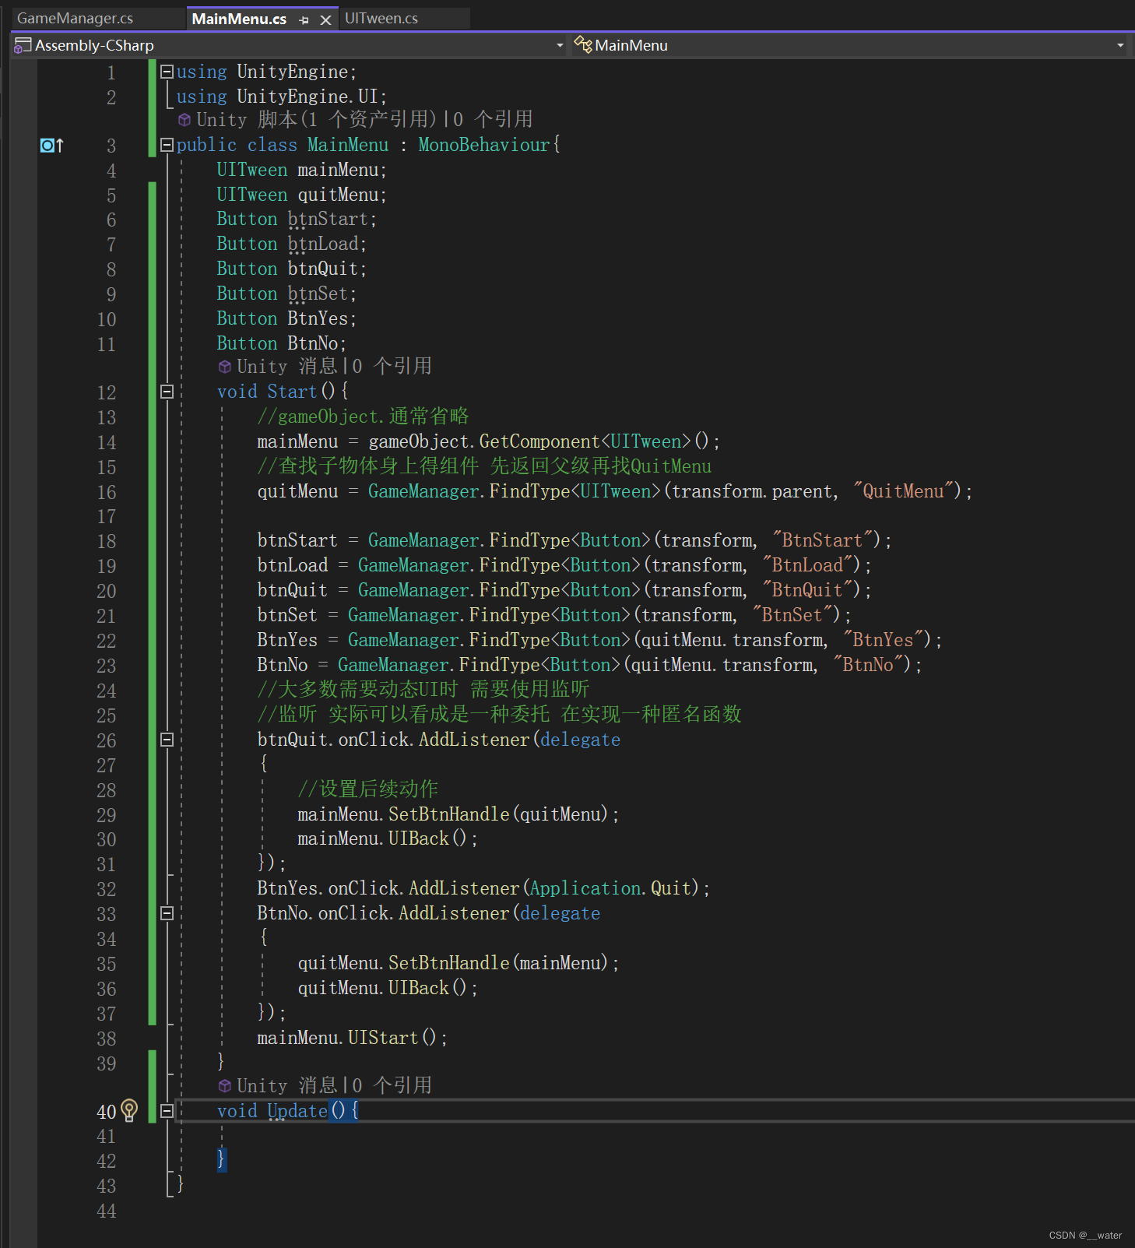Collapse the Start method block
This screenshot has height=1248, width=1135.
167,392
